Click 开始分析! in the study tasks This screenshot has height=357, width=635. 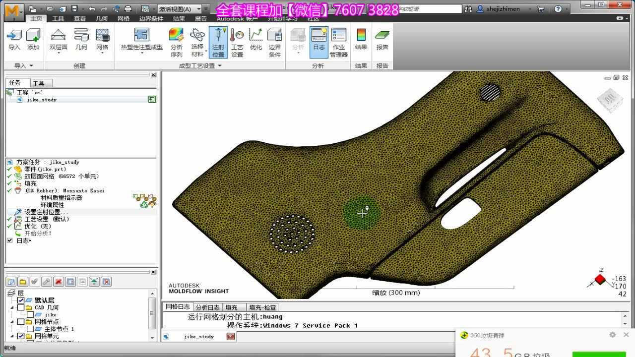(x=38, y=234)
